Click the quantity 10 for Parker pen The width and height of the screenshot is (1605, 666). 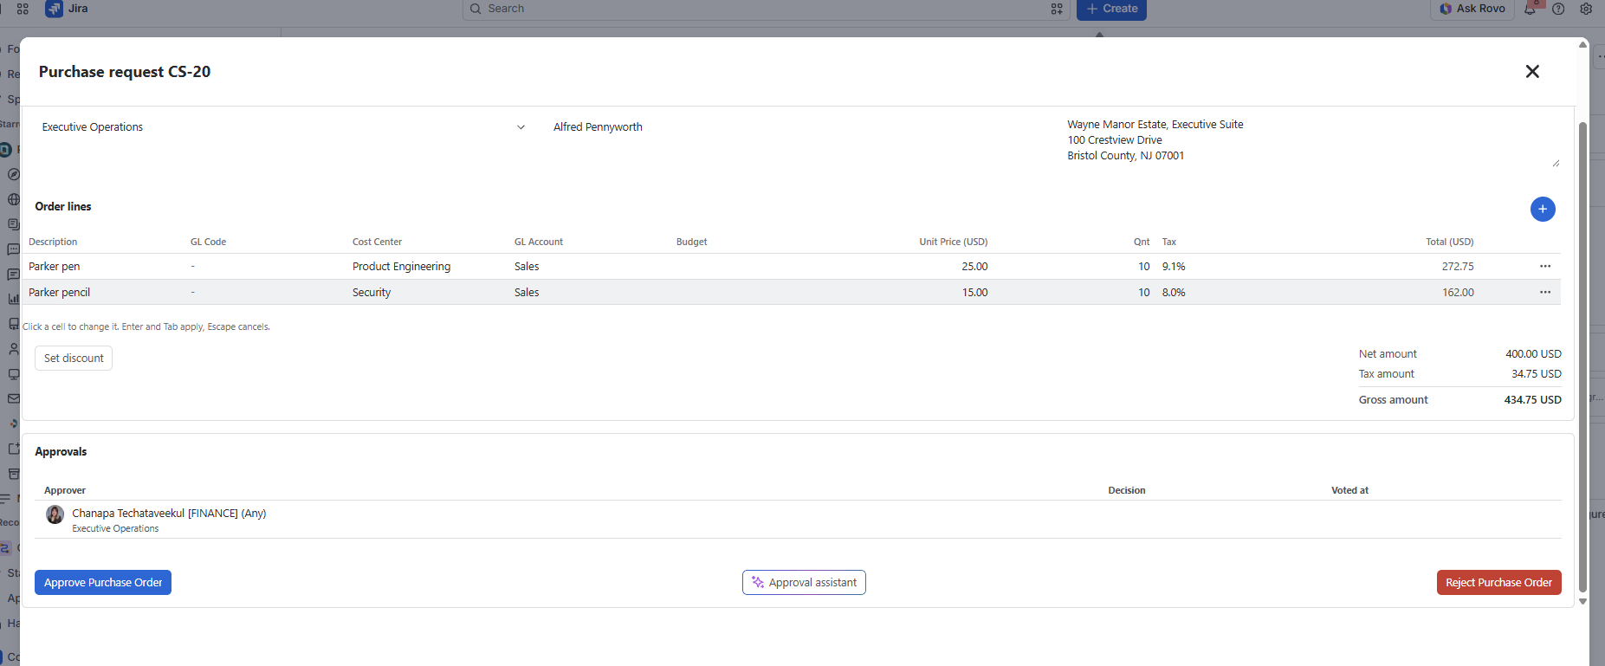pyautogui.click(x=1144, y=267)
